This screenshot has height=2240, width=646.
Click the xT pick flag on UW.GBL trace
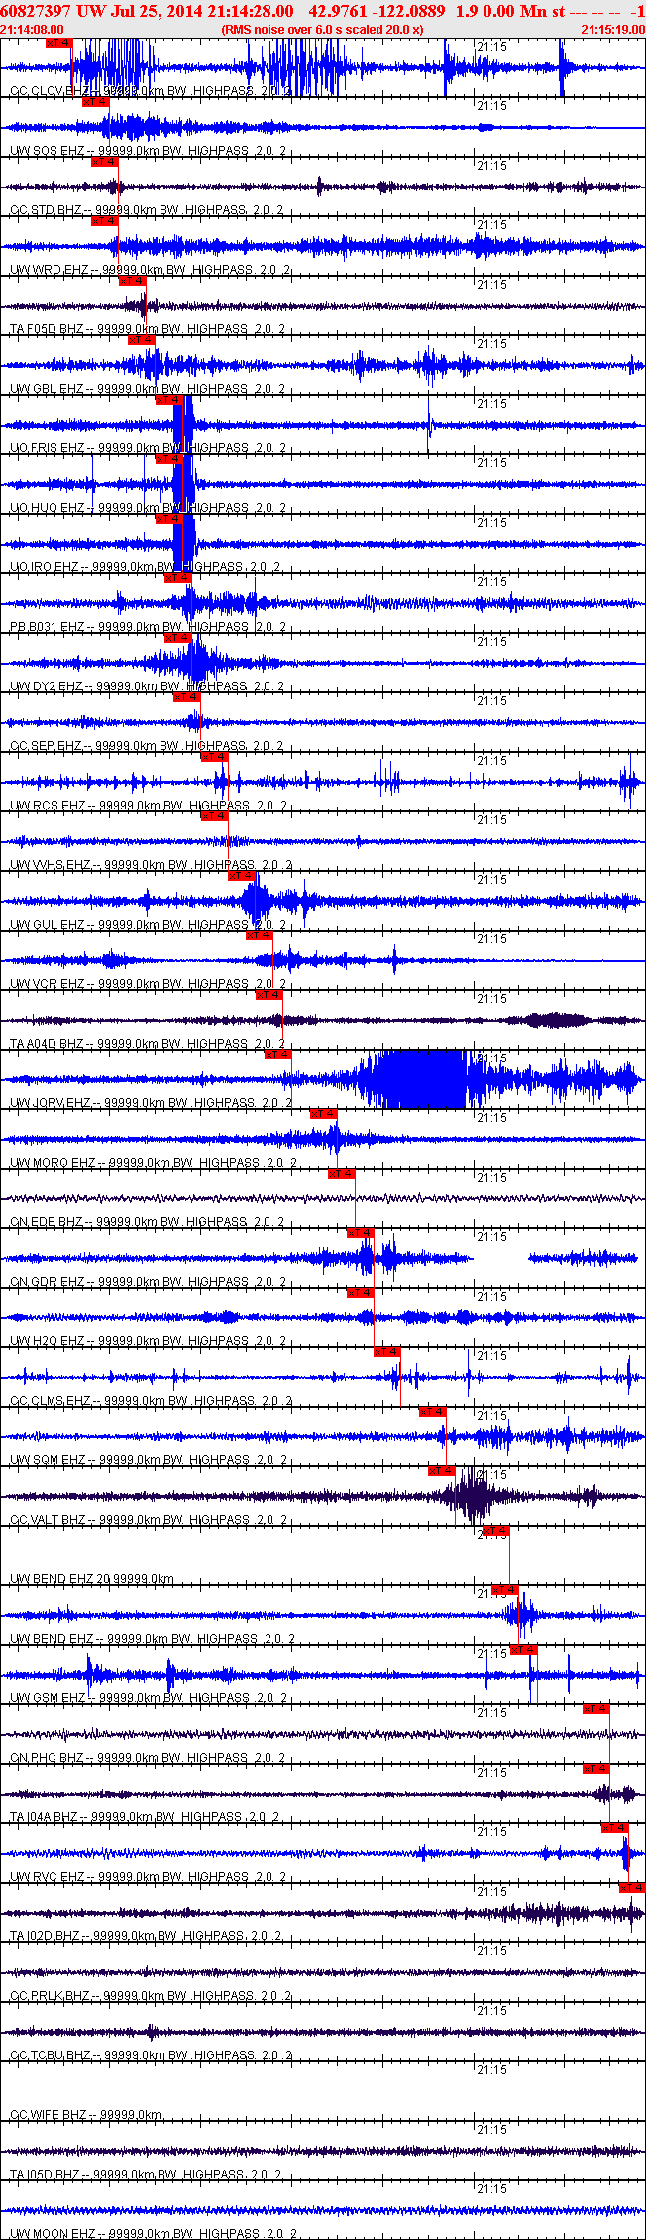[142, 340]
